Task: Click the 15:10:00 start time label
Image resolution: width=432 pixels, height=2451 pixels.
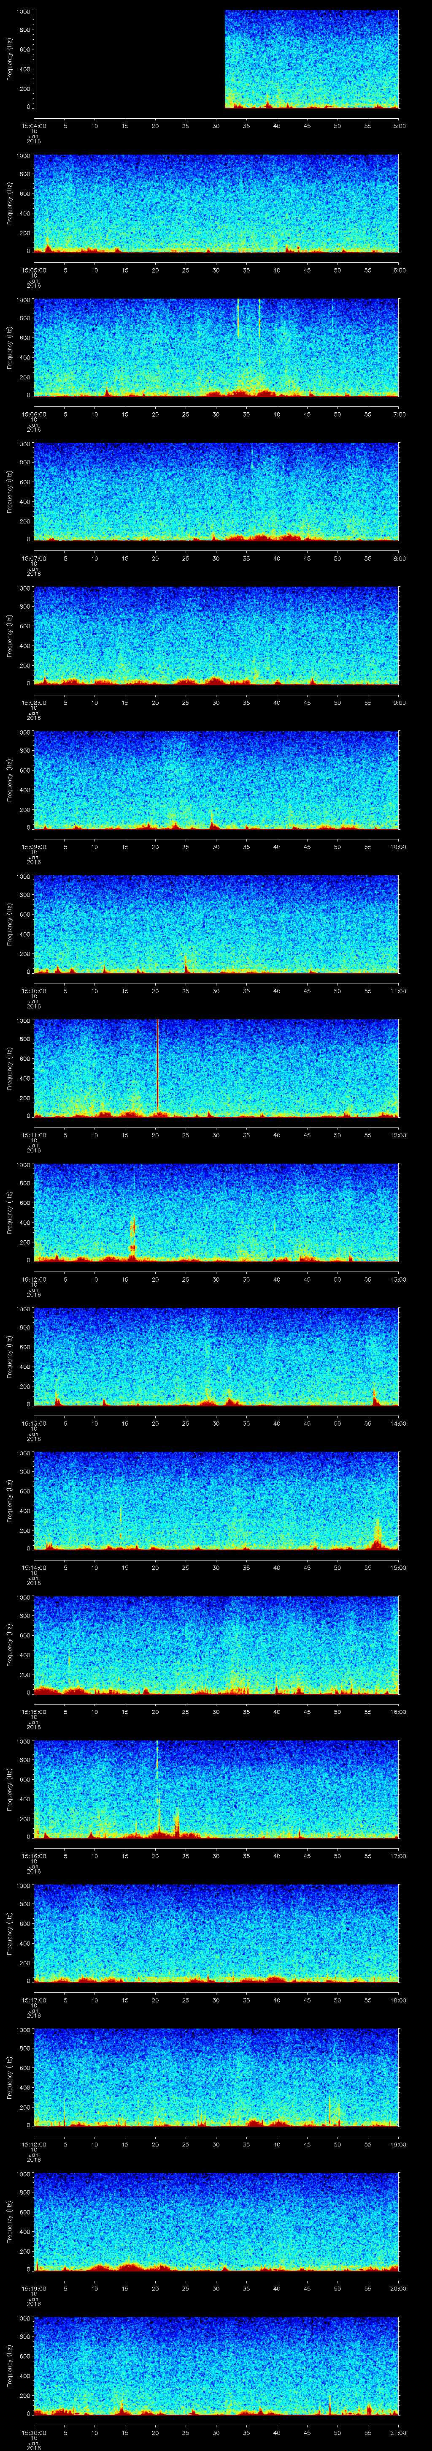Action: click(34, 991)
